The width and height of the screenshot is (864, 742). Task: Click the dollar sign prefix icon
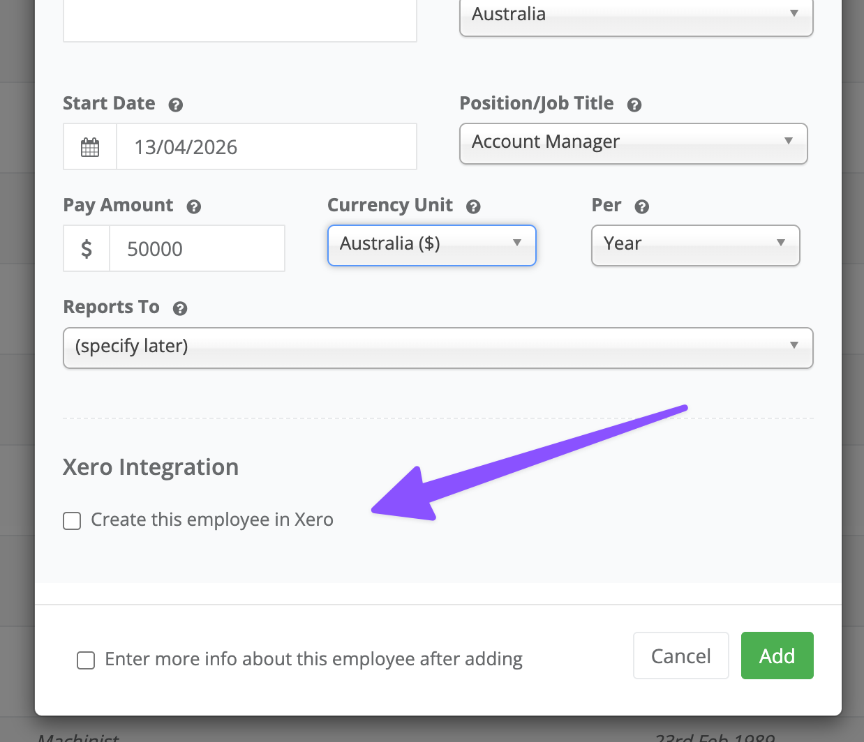(x=87, y=249)
